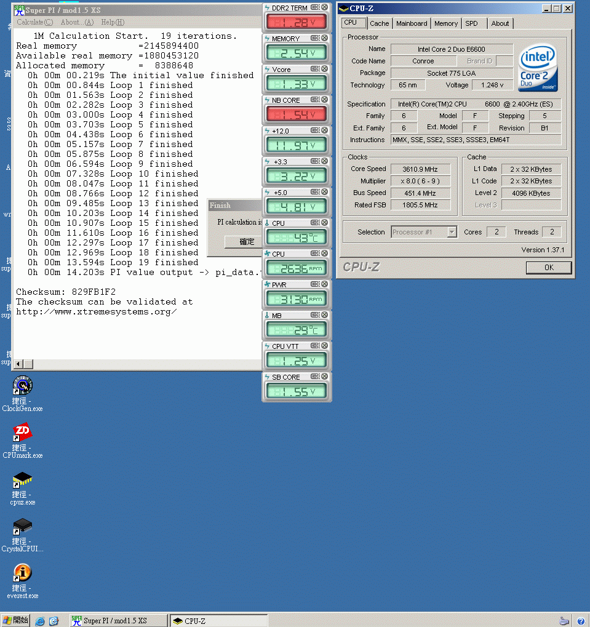The width and height of the screenshot is (590, 627).
Task: Click the Voltage 1.248 v value
Action: (x=492, y=85)
